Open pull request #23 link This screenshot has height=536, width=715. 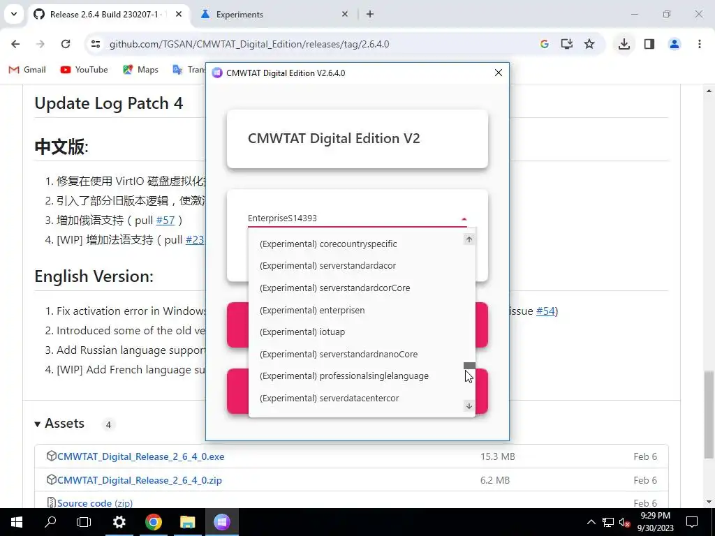click(195, 240)
